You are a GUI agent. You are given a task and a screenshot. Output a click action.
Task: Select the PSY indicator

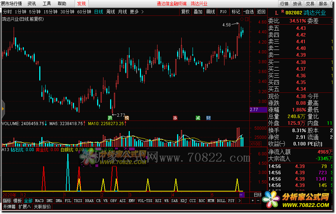point(231,201)
